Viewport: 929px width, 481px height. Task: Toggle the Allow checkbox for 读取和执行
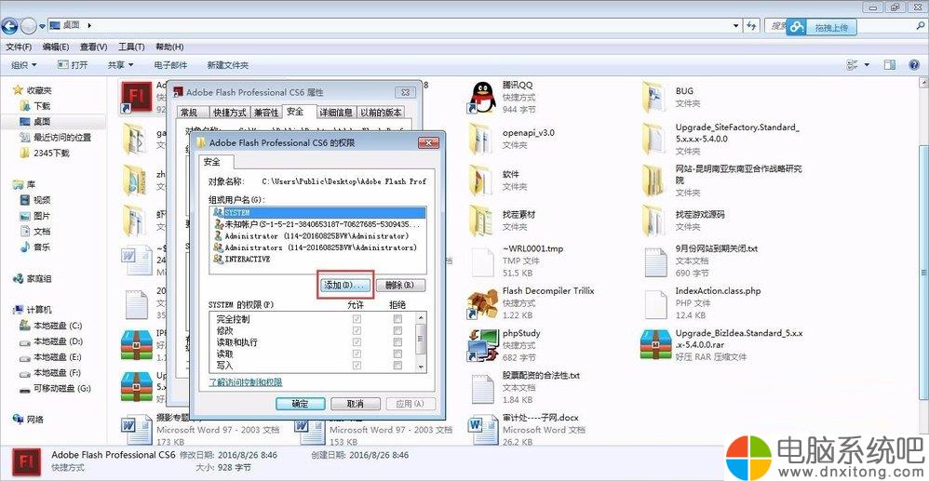click(357, 341)
